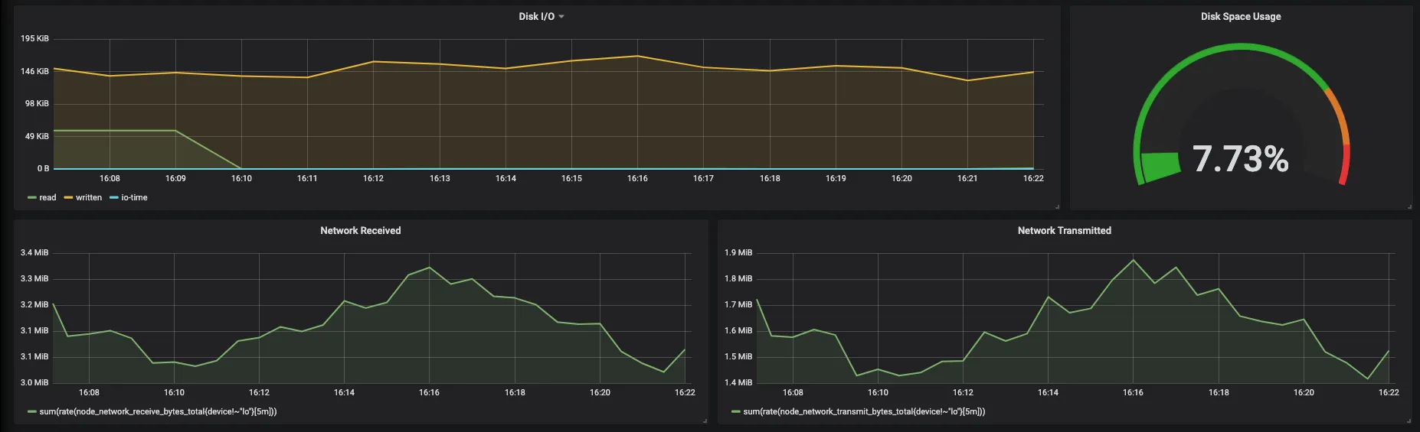Click the '49 KiB' y-axis label

click(37, 136)
